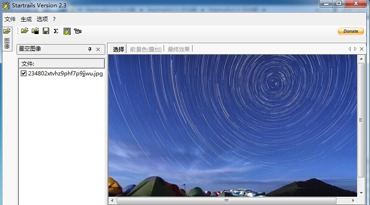Open the ? help menu
This screenshot has height=205, width=370.
[54, 19]
